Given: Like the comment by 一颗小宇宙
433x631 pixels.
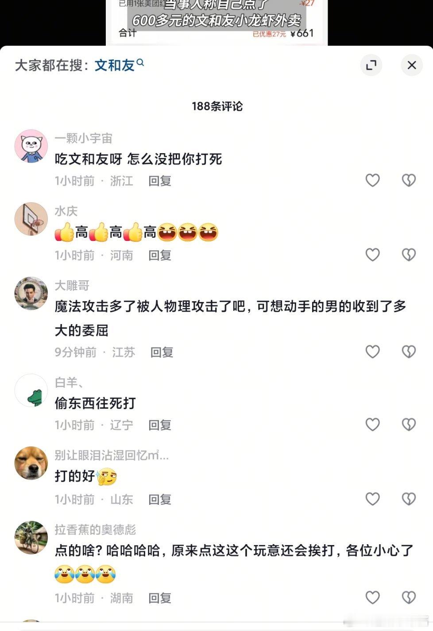Looking at the screenshot, I should (x=372, y=180).
